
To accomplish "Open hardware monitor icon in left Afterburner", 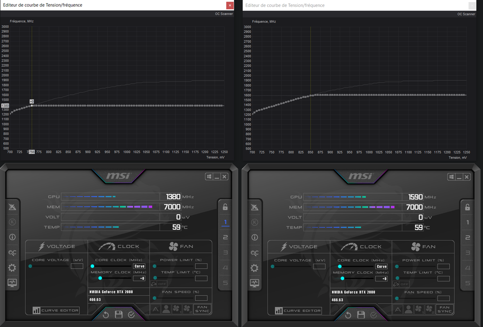I will click(12, 283).
